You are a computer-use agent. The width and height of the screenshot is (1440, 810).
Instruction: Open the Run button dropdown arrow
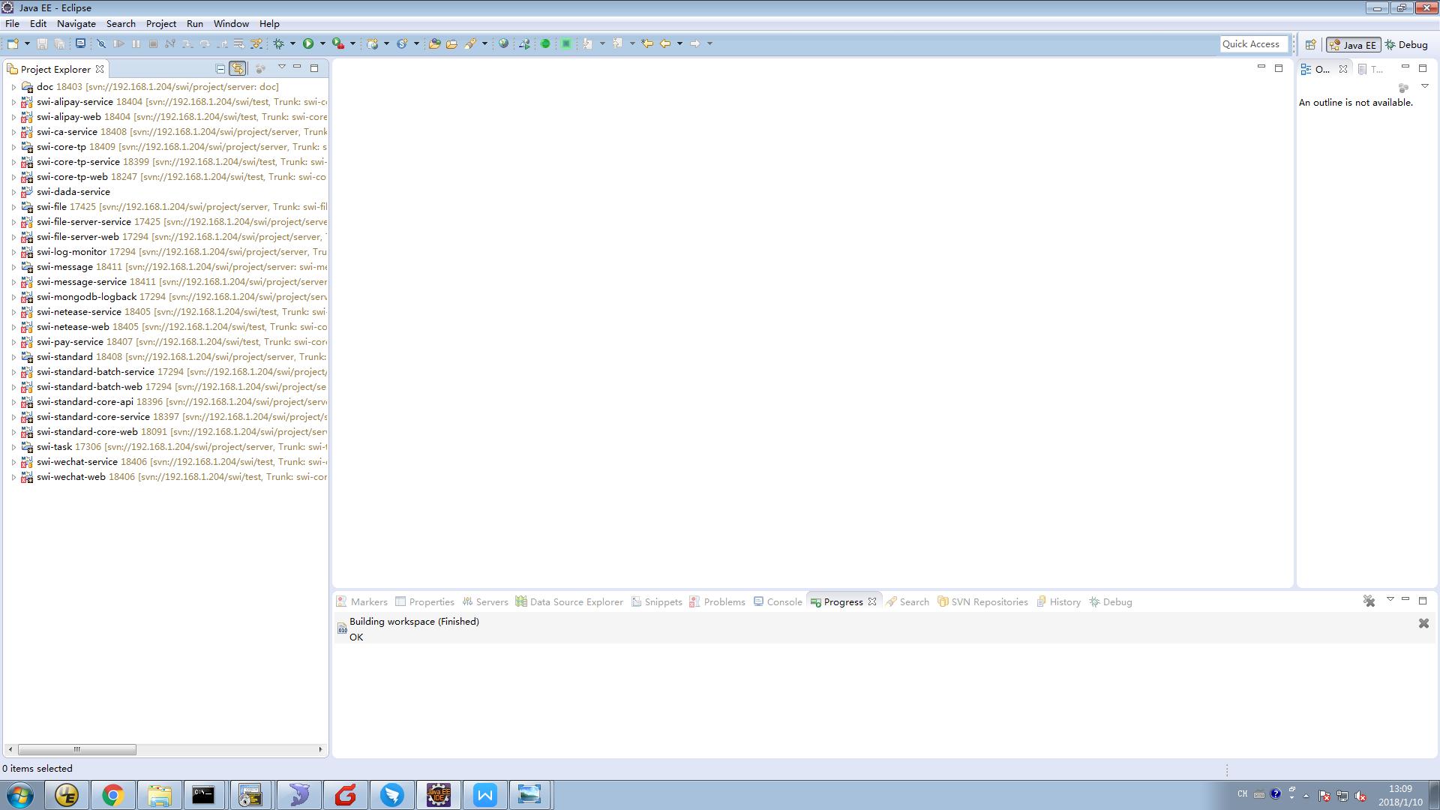coord(322,43)
